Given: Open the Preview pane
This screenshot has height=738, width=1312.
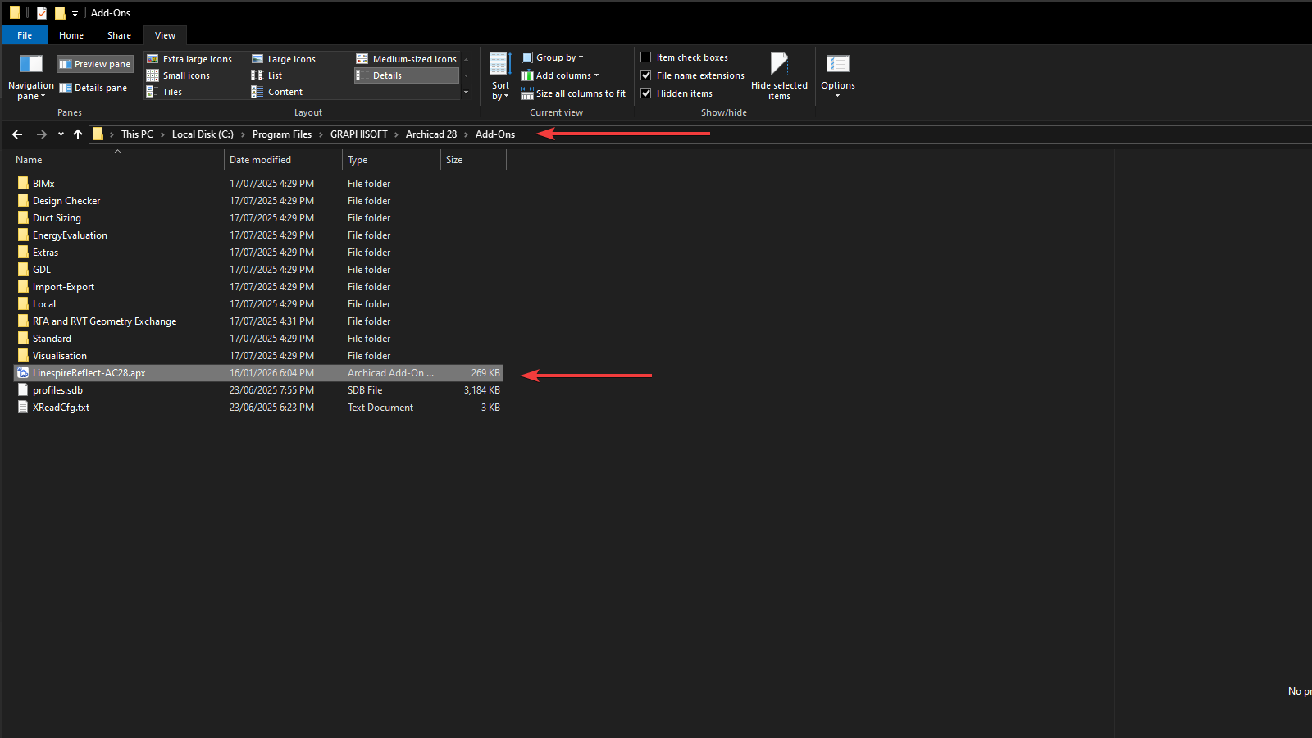Looking at the screenshot, I should pos(94,63).
